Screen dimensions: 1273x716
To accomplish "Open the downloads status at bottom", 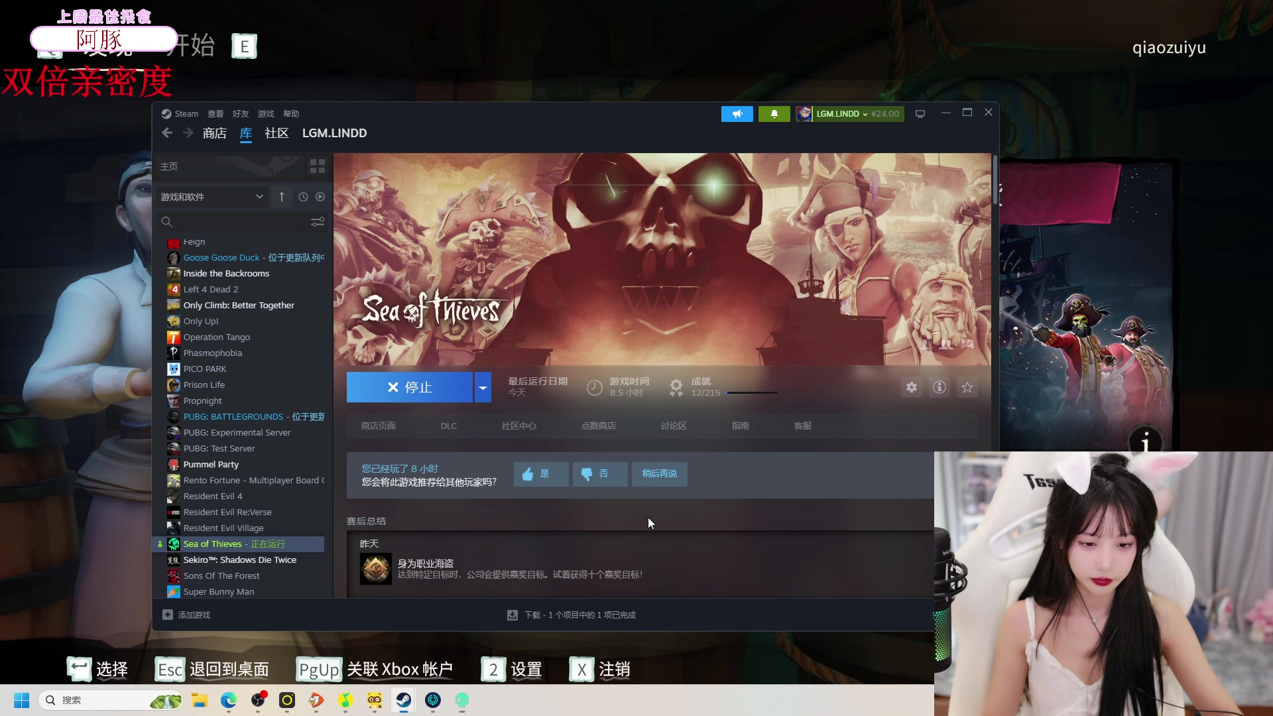I will click(572, 615).
